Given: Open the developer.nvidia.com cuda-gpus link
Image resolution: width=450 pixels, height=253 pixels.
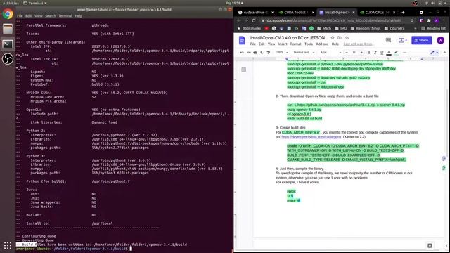Looking at the screenshot, I should point(311,137).
